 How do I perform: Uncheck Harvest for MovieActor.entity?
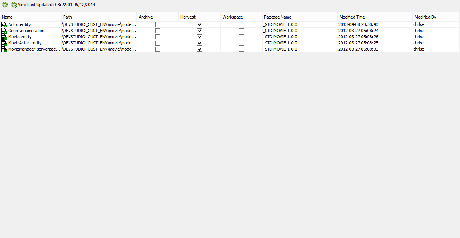pyautogui.click(x=199, y=43)
